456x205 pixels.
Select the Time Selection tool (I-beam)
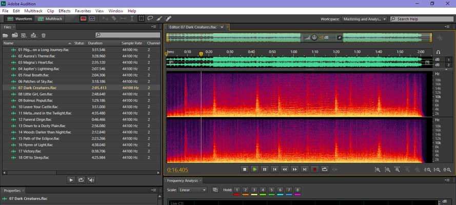(132, 18)
